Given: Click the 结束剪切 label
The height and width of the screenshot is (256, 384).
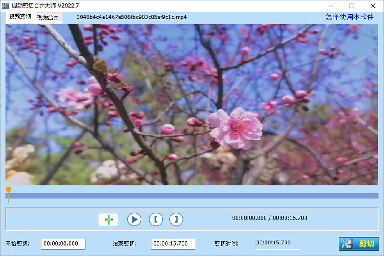Looking at the screenshot, I should coord(124,244).
